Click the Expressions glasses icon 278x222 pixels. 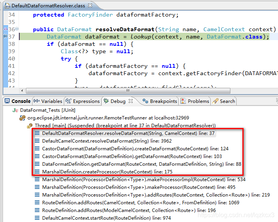click(x=68, y=101)
